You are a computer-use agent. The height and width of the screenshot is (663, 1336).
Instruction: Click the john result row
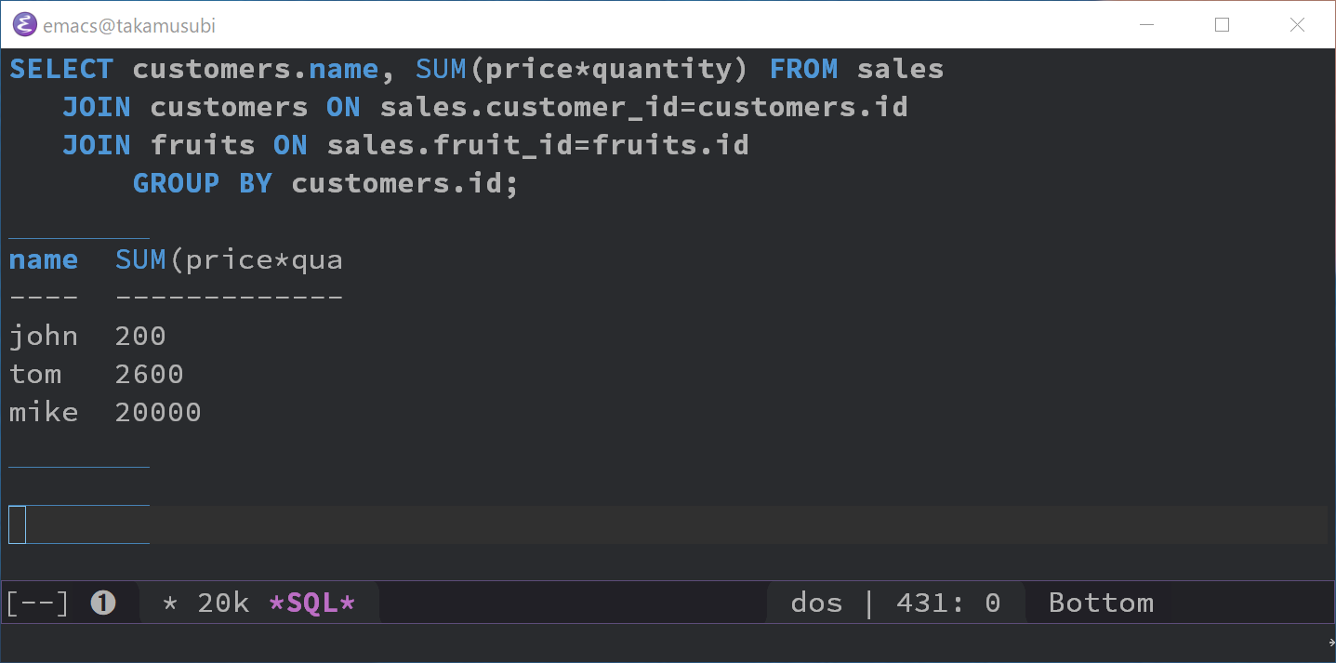[x=44, y=336]
